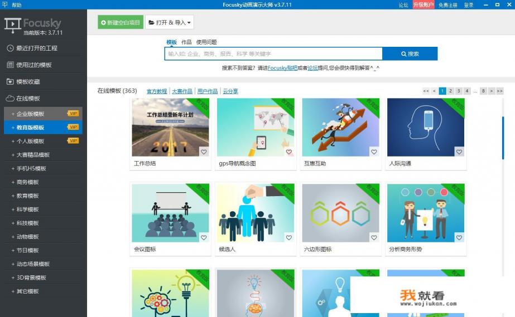Viewport: 515px width, 317px height.
Task: Click 登录 login in title bar
Action: click(469, 4)
